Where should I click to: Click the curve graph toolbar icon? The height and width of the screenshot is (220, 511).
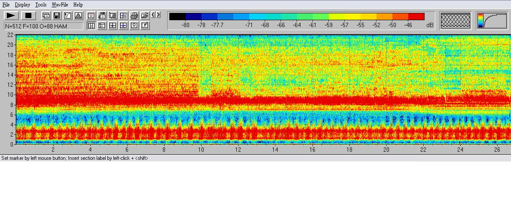[x=67, y=16]
